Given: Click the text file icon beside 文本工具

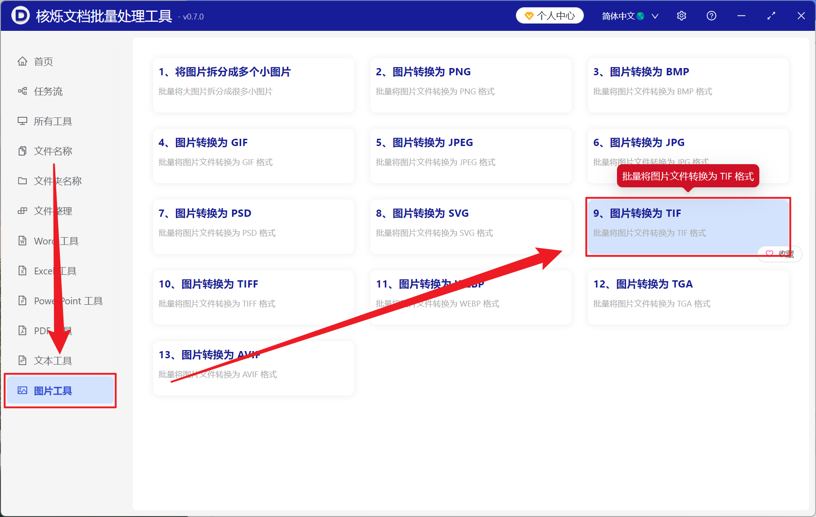Looking at the screenshot, I should (22, 361).
